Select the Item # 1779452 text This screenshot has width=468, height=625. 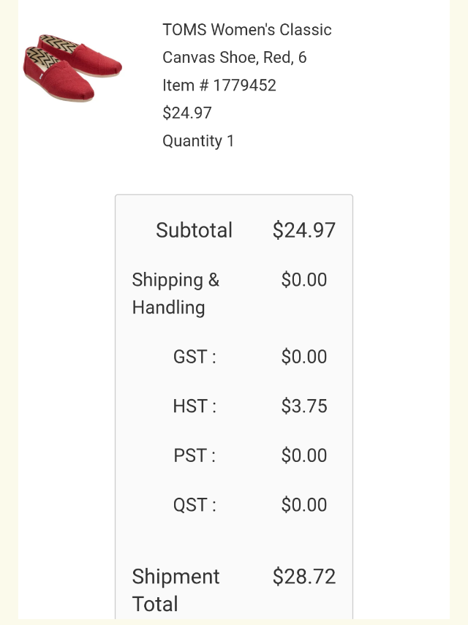click(x=219, y=86)
